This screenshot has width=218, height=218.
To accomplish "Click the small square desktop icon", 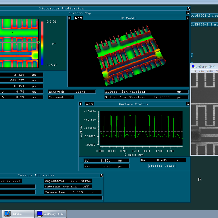I will coord(200,179).
